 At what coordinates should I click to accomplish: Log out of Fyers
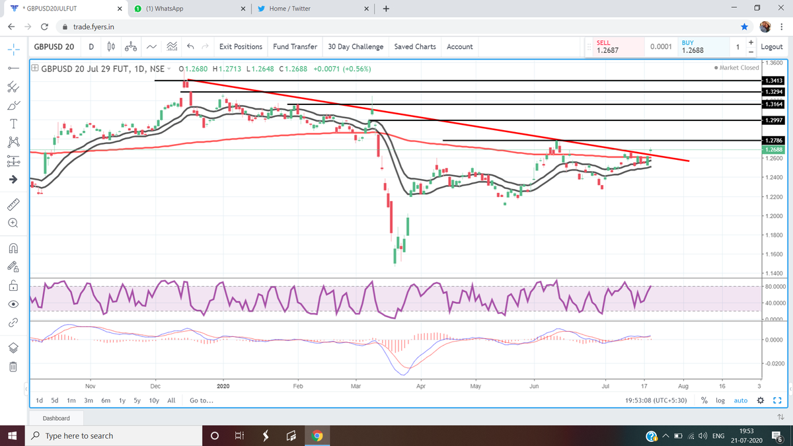click(x=772, y=47)
